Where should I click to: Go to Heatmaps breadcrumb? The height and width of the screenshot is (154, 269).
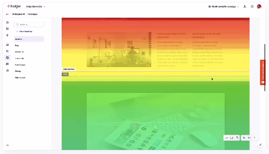click(33, 14)
